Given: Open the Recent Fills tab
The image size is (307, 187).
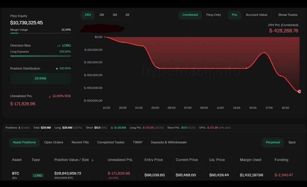Looking at the screenshot, I should (80, 142).
